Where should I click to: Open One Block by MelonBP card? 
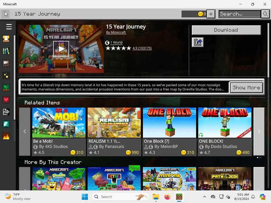[x=169, y=132]
